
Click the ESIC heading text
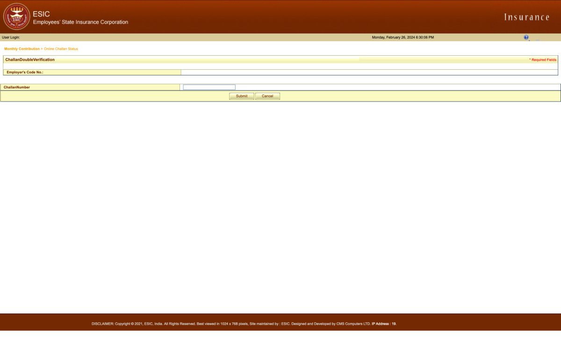41,14
